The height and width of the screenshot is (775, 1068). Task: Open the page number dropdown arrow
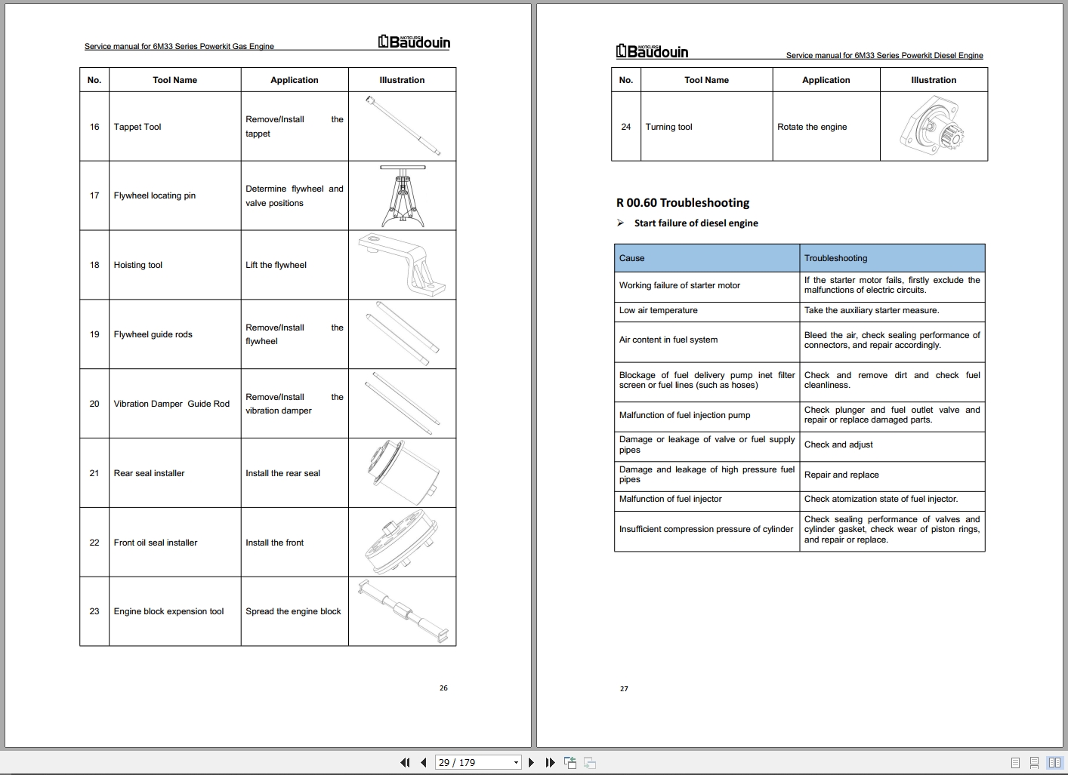pos(516,763)
